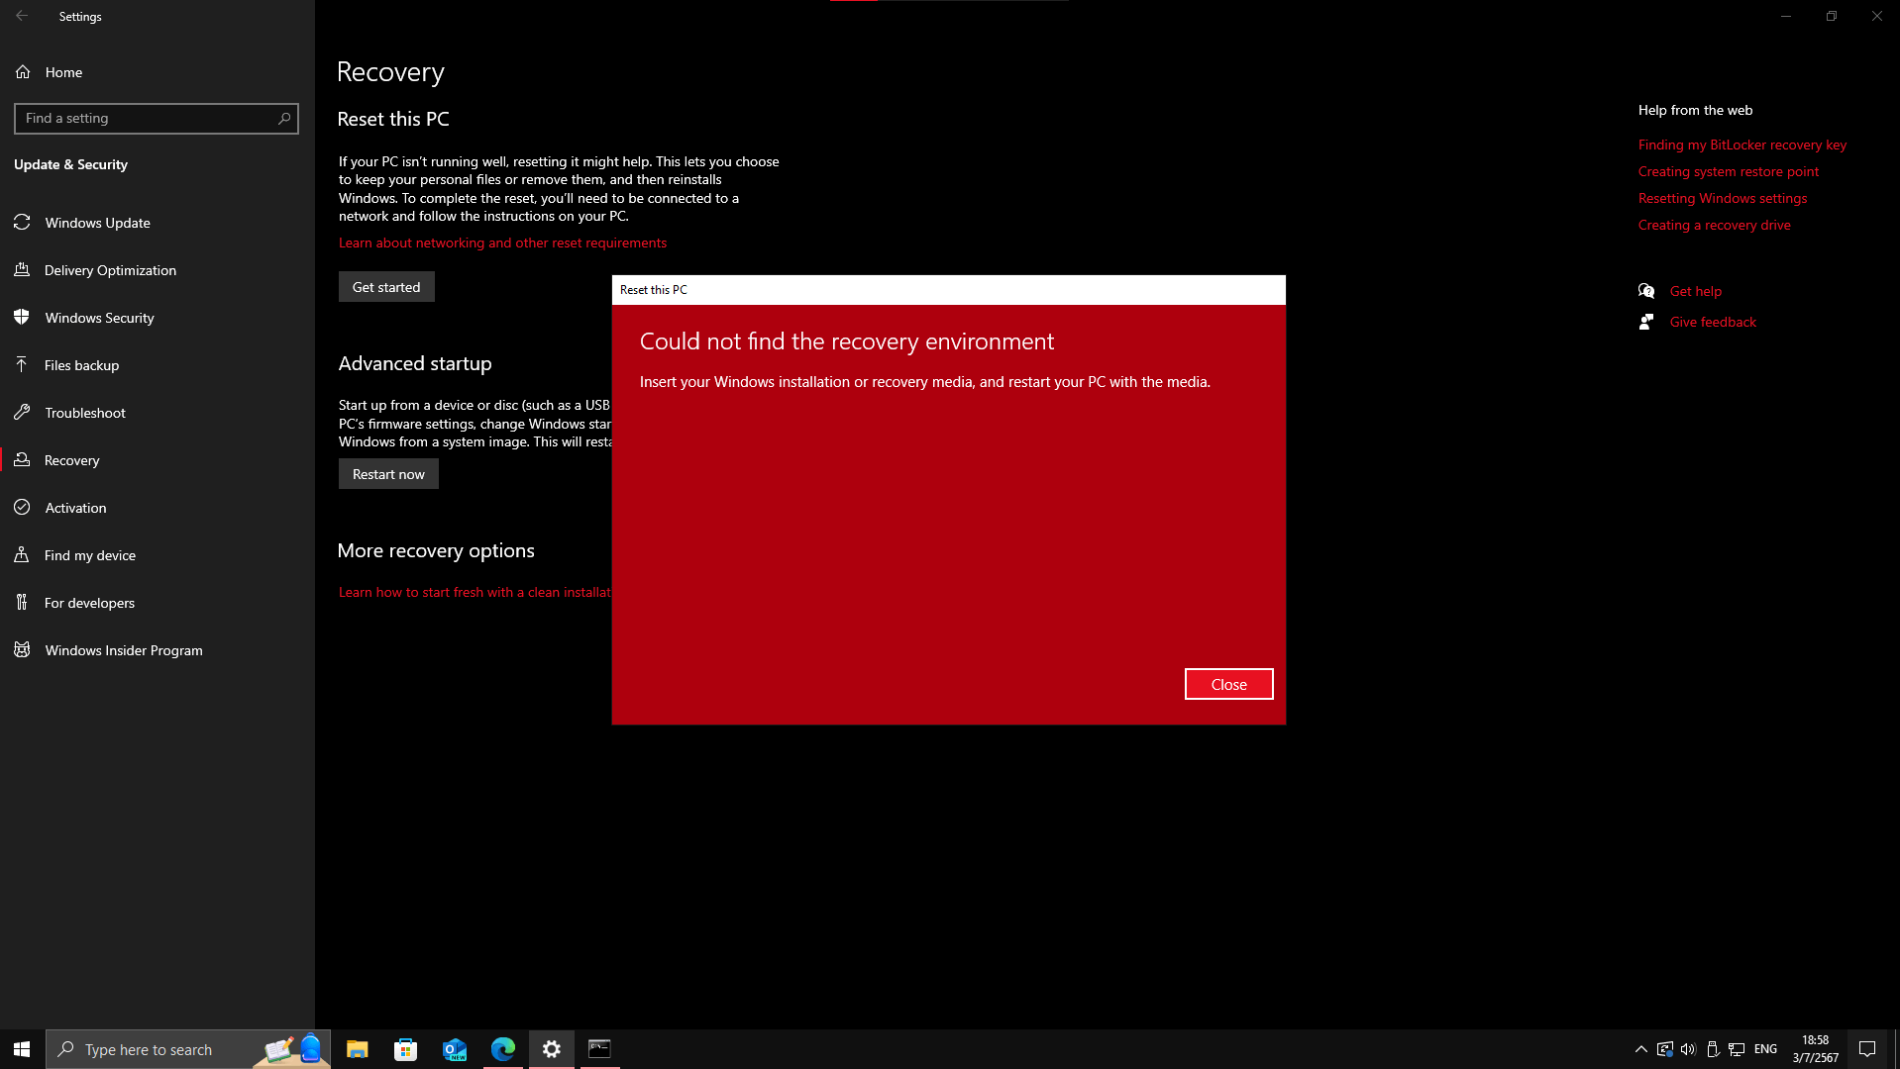
Task: Open Outlook from the taskbar
Action: 455,1049
